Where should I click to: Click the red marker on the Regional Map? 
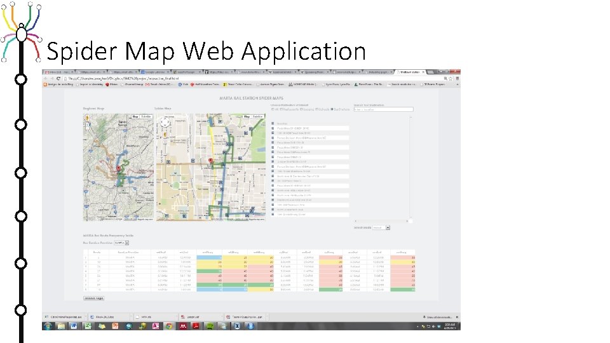point(119,168)
